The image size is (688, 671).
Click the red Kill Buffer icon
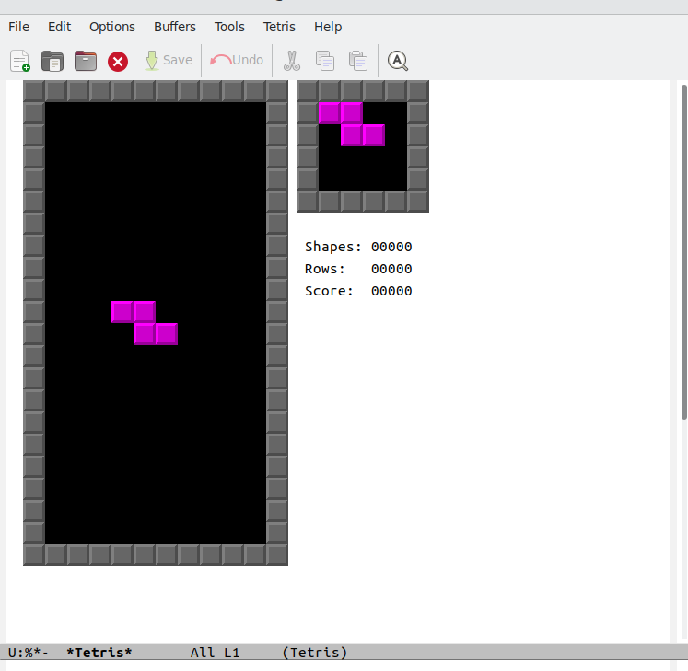[x=118, y=61]
